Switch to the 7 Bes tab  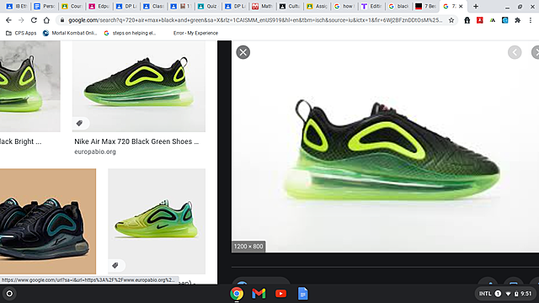tap(425, 6)
